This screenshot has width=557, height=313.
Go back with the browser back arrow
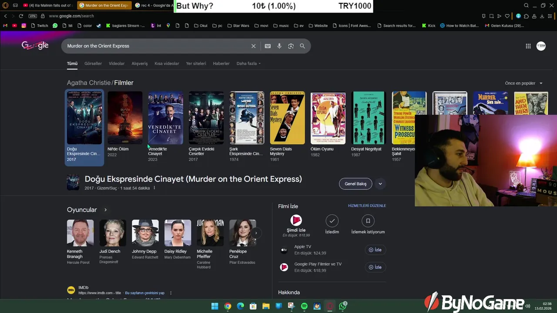click(x=5, y=16)
